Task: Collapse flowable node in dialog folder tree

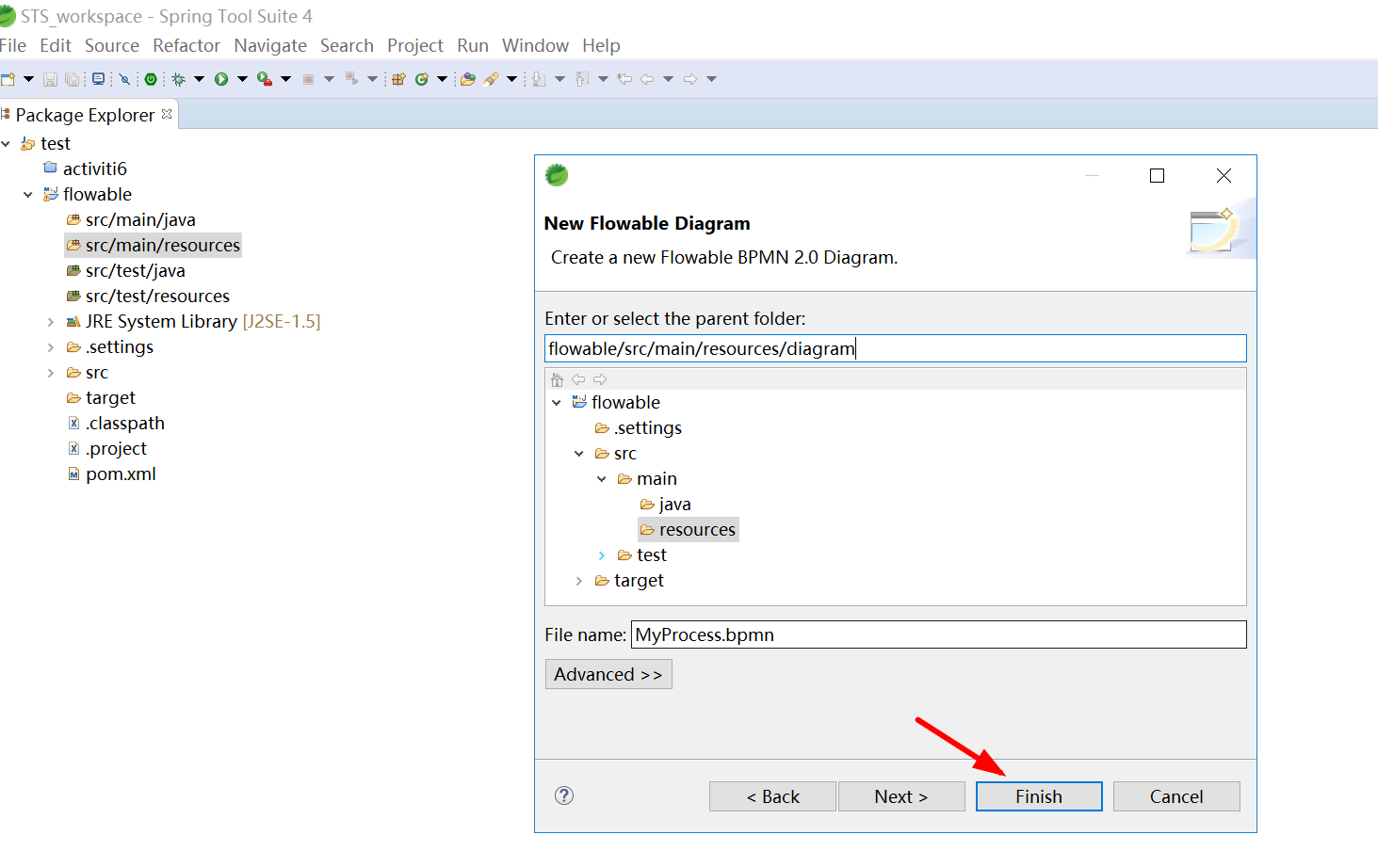Action: coord(557,403)
